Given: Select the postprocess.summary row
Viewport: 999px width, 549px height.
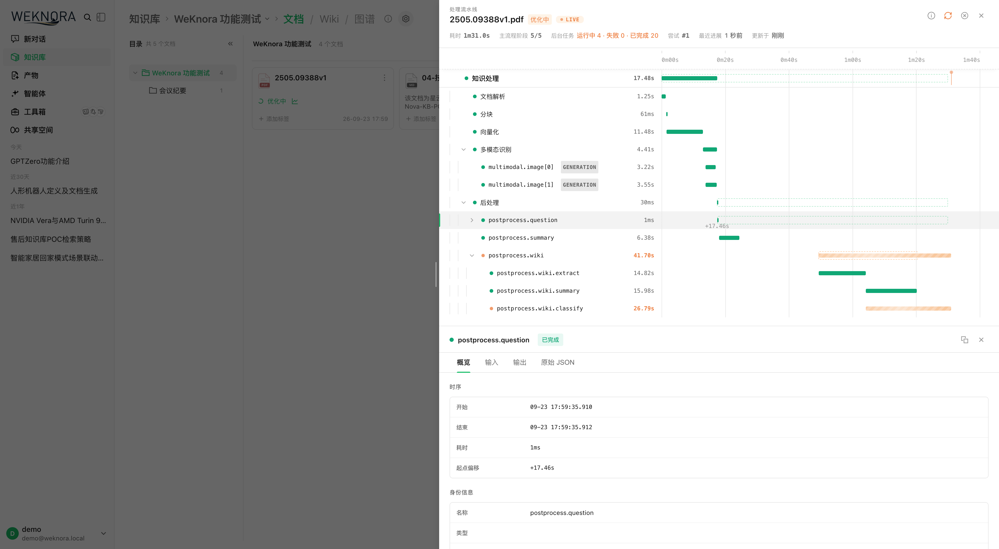Looking at the screenshot, I should click(x=719, y=238).
